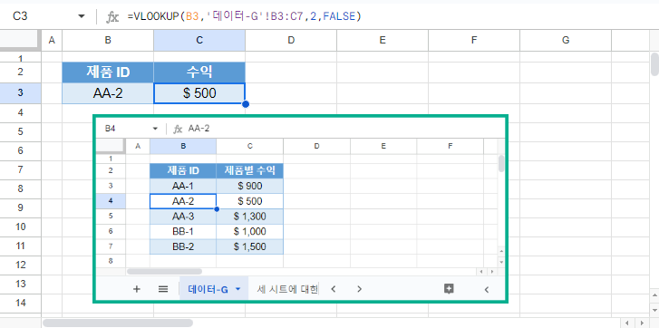Image resolution: width=659 pixels, height=328 pixels.
Task: Click the inner fx icon next to AA-2
Action: pyautogui.click(x=178, y=129)
